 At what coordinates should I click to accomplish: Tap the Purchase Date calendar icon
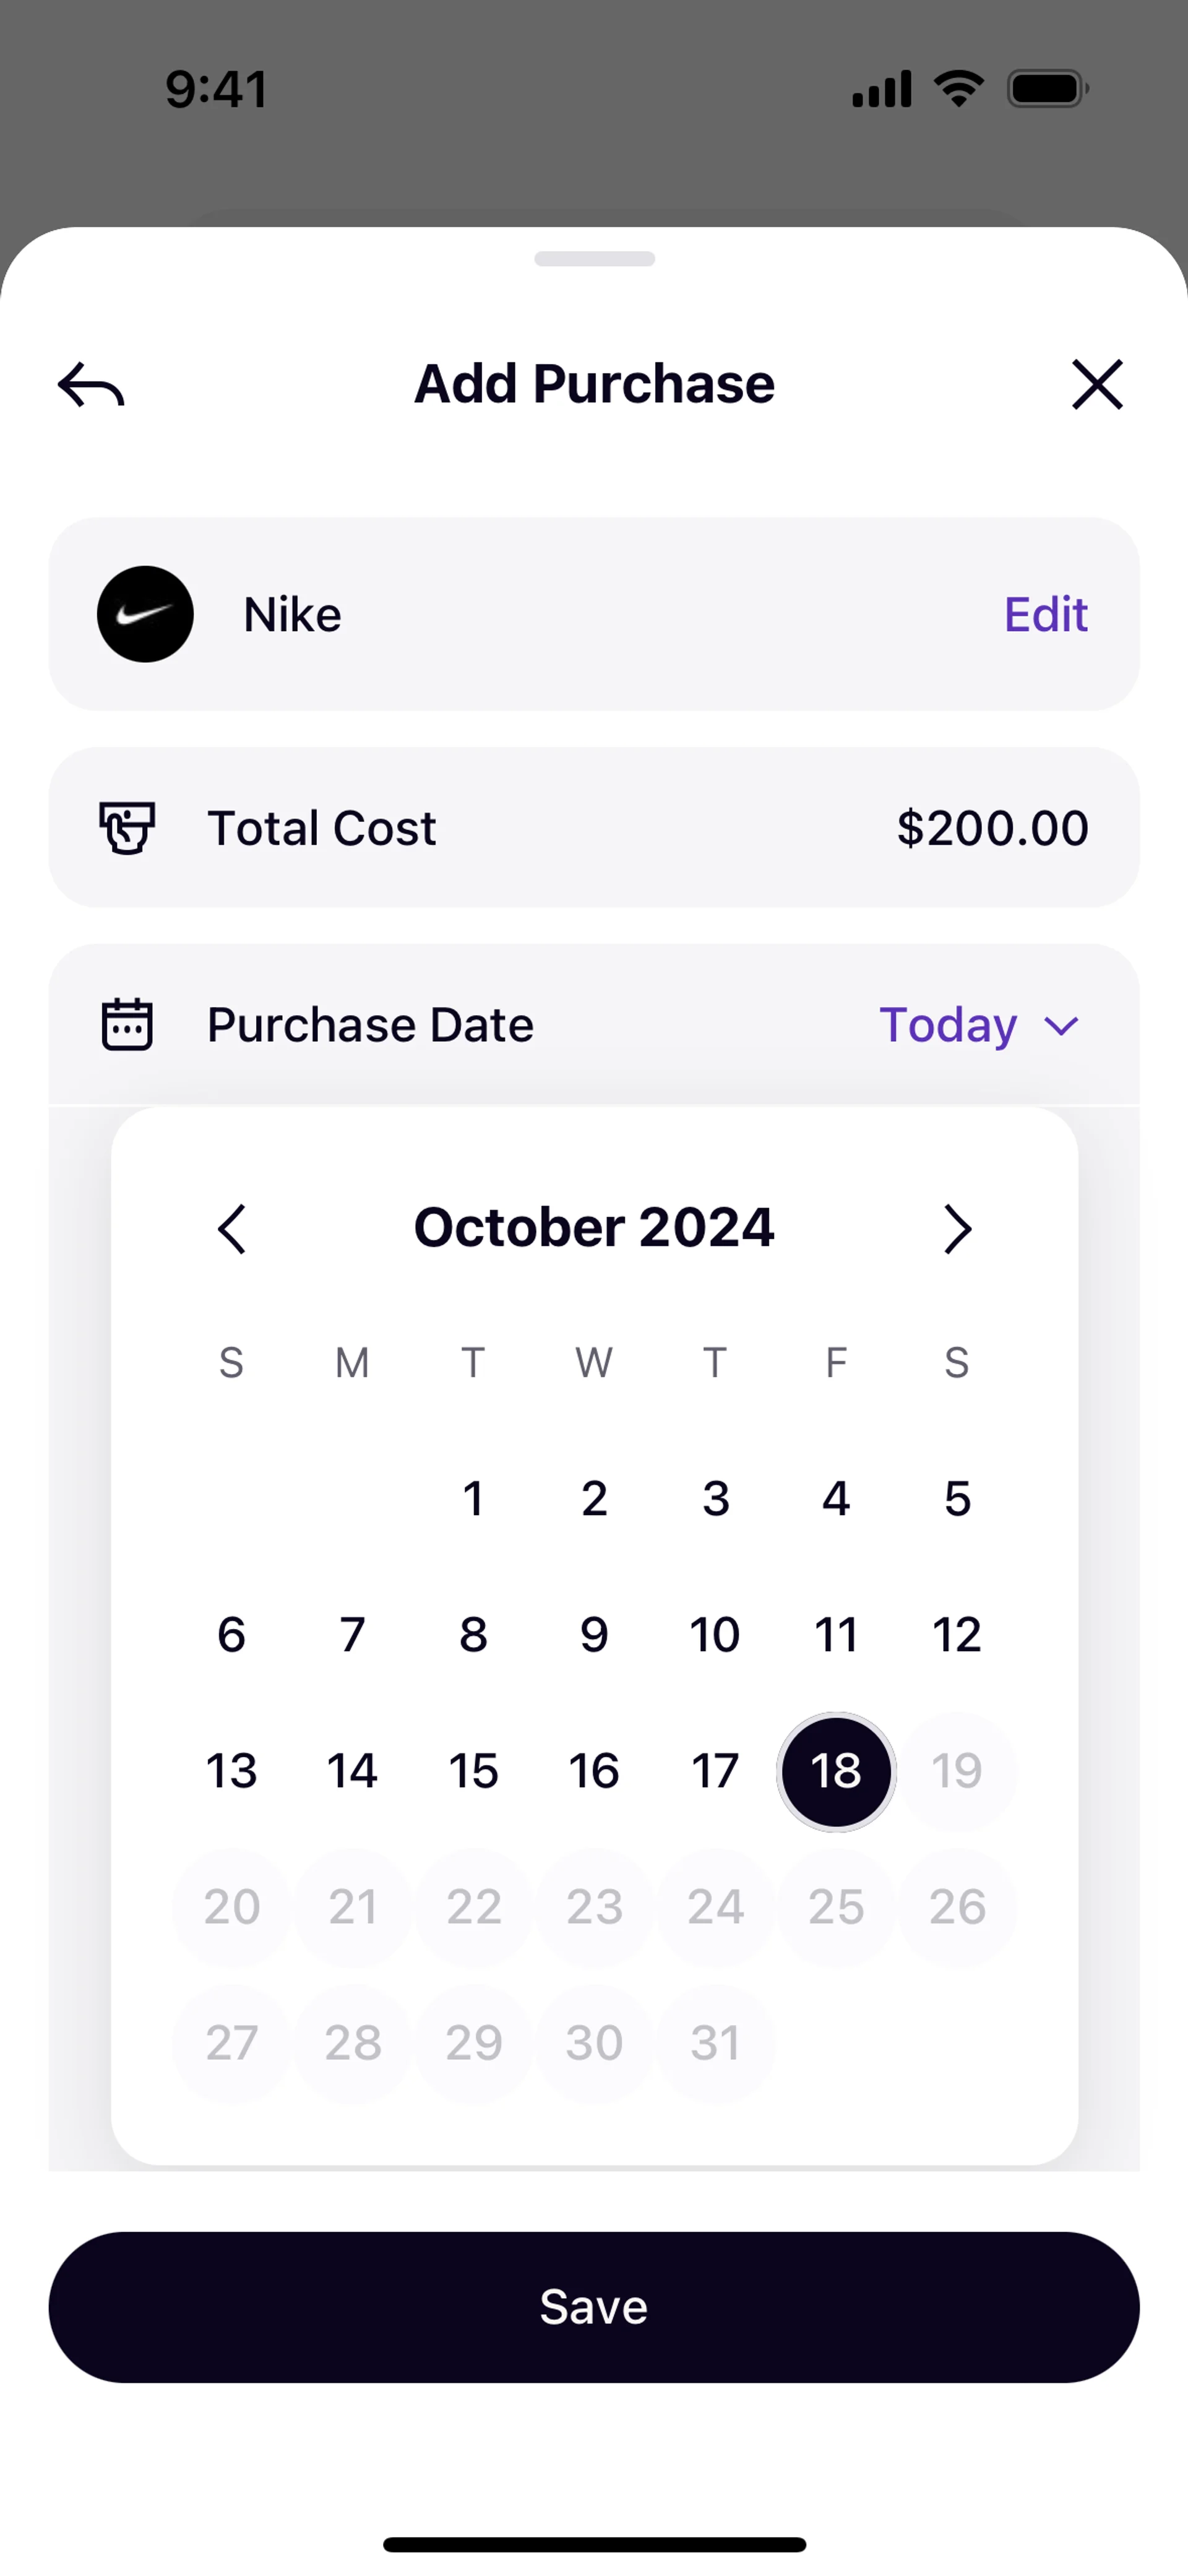click(127, 1025)
